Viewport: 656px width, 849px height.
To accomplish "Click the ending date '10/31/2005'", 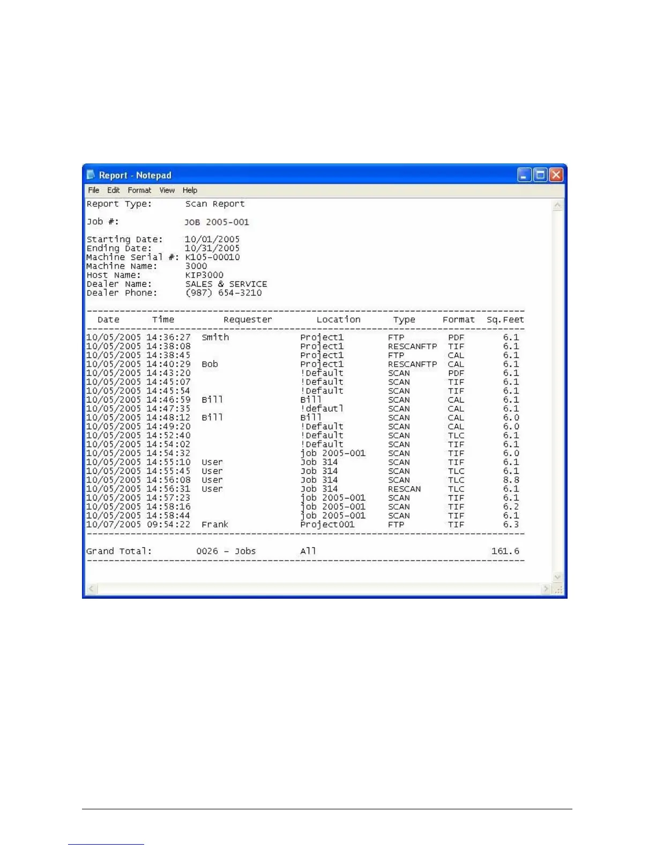I will point(212,249).
